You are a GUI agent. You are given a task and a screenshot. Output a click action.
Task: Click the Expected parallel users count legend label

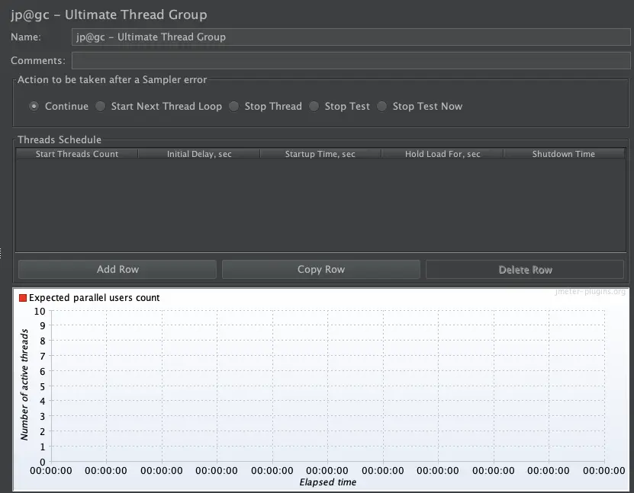tap(94, 298)
